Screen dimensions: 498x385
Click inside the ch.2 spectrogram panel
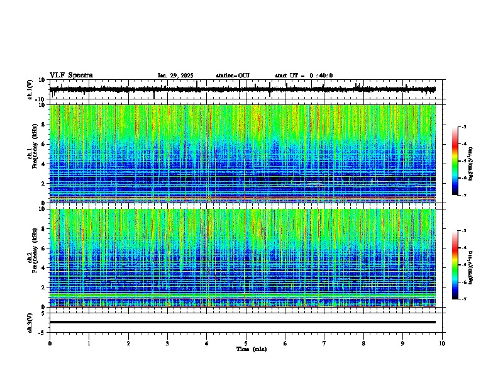tap(242, 258)
